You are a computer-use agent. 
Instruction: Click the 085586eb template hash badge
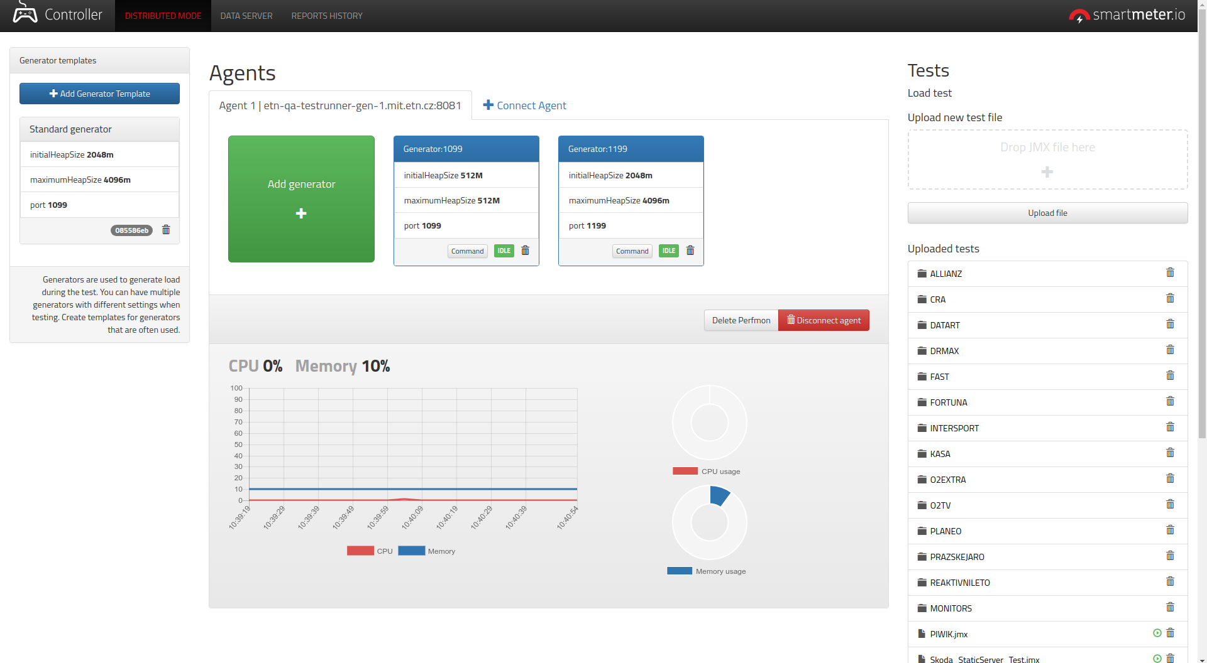[x=131, y=230]
